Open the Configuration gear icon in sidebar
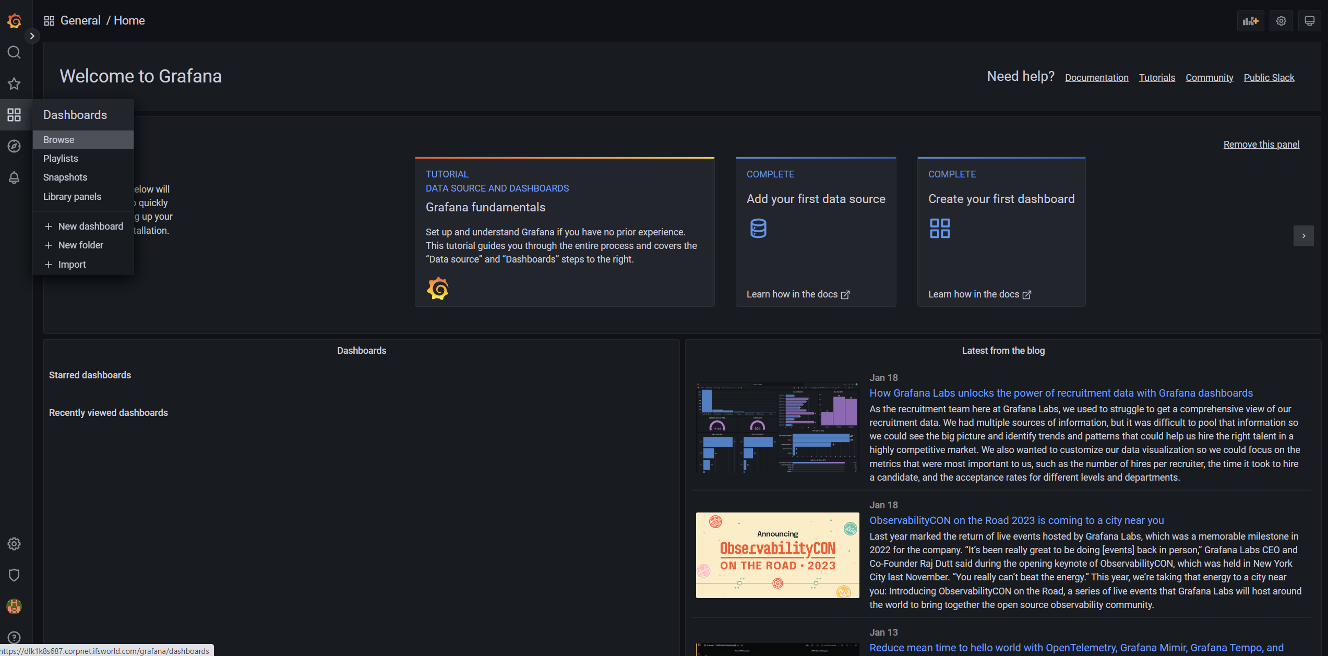This screenshot has width=1328, height=656. [14, 544]
